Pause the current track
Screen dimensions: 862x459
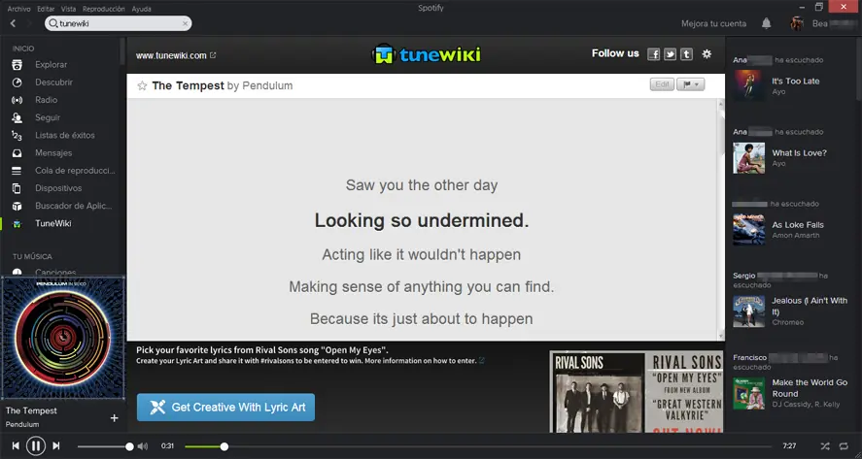tap(36, 445)
